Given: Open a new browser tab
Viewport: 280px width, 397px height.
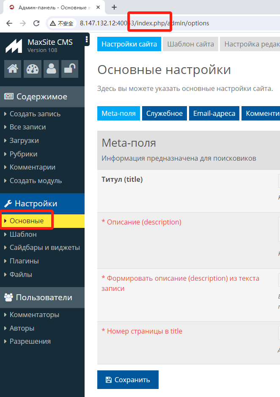Looking at the screenshot, I should [114, 7].
